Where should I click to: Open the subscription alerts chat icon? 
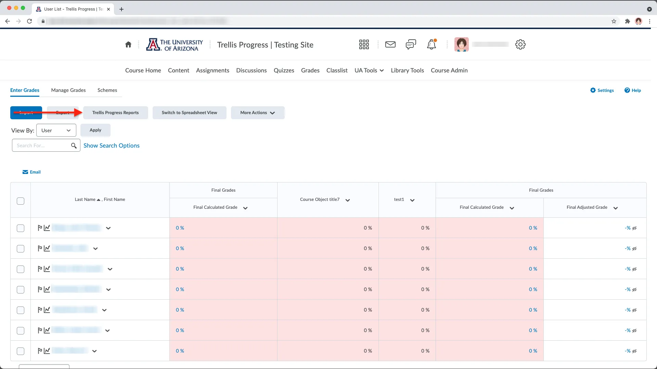411,44
